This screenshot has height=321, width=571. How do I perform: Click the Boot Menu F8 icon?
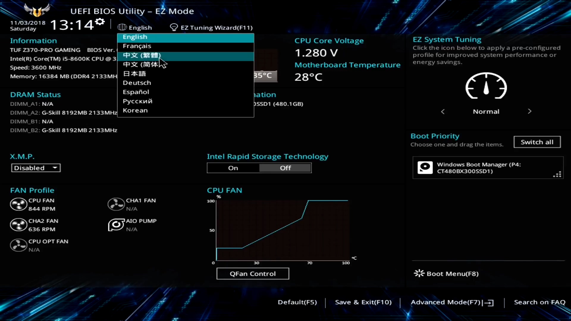[418, 273]
